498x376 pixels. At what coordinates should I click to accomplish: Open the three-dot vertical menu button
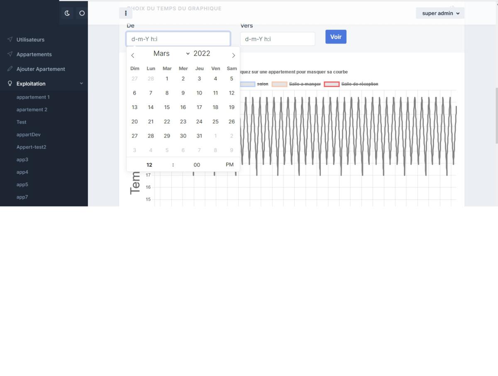pyautogui.click(x=126, y=13)
